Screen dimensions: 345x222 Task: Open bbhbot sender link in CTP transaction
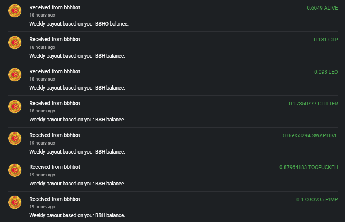tap(72, 39)
